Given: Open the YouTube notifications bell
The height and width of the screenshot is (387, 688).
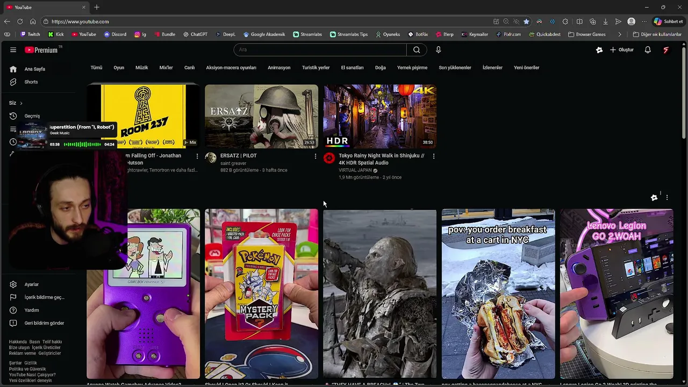Looking at the screenshot, I should pos(648,50).
